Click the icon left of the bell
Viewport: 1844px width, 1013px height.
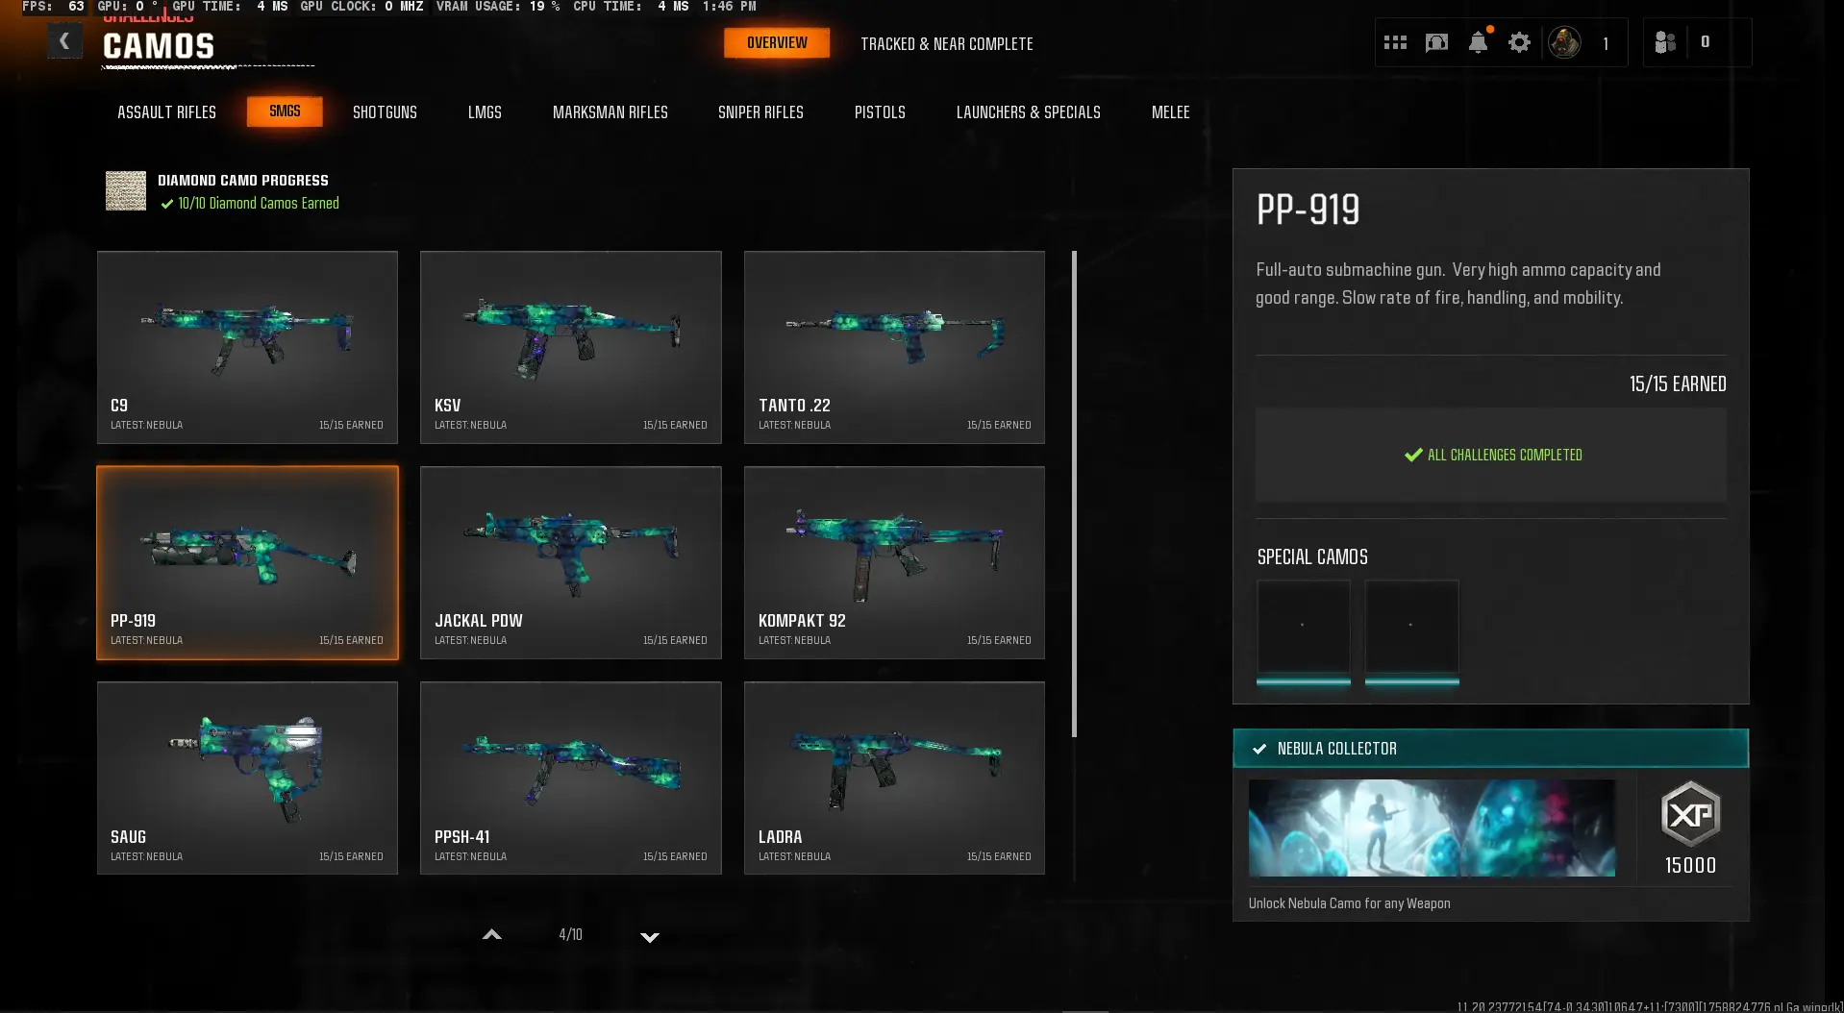[x=1436, y=42]
